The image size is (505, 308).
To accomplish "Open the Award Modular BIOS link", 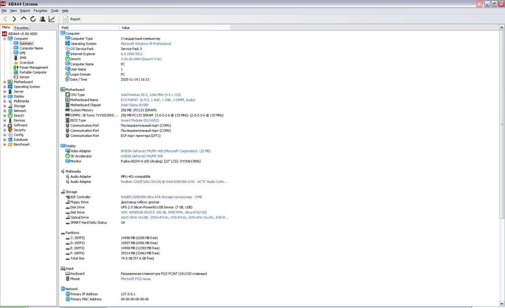I will tap(140, 121).
